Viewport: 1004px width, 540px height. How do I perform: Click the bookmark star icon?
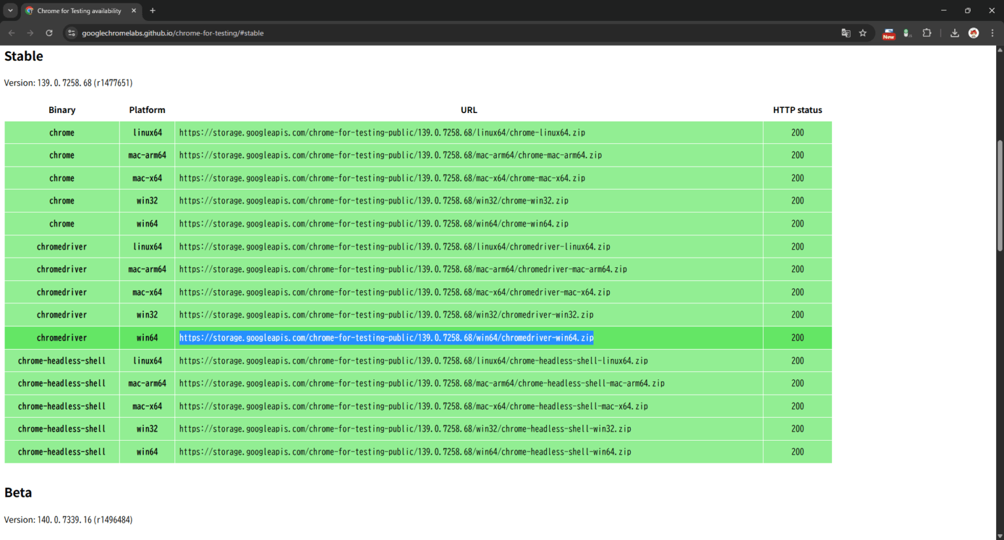point(863,33)
